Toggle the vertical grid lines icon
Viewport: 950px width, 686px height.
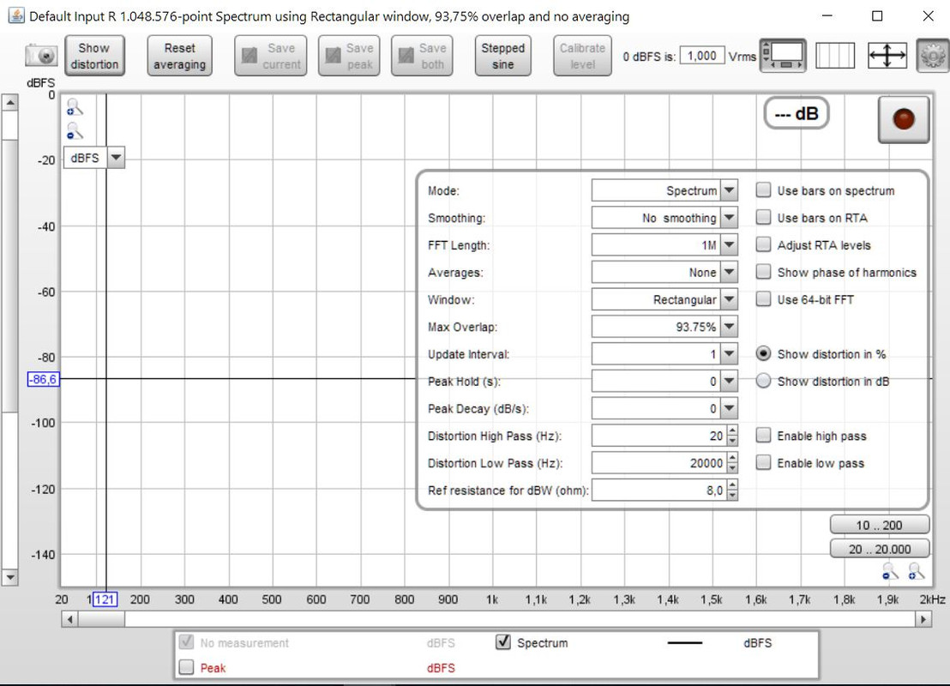click(835, 56)
